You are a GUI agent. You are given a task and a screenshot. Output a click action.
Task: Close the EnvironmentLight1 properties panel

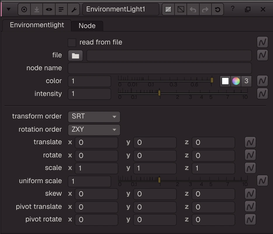coord(263,9)
